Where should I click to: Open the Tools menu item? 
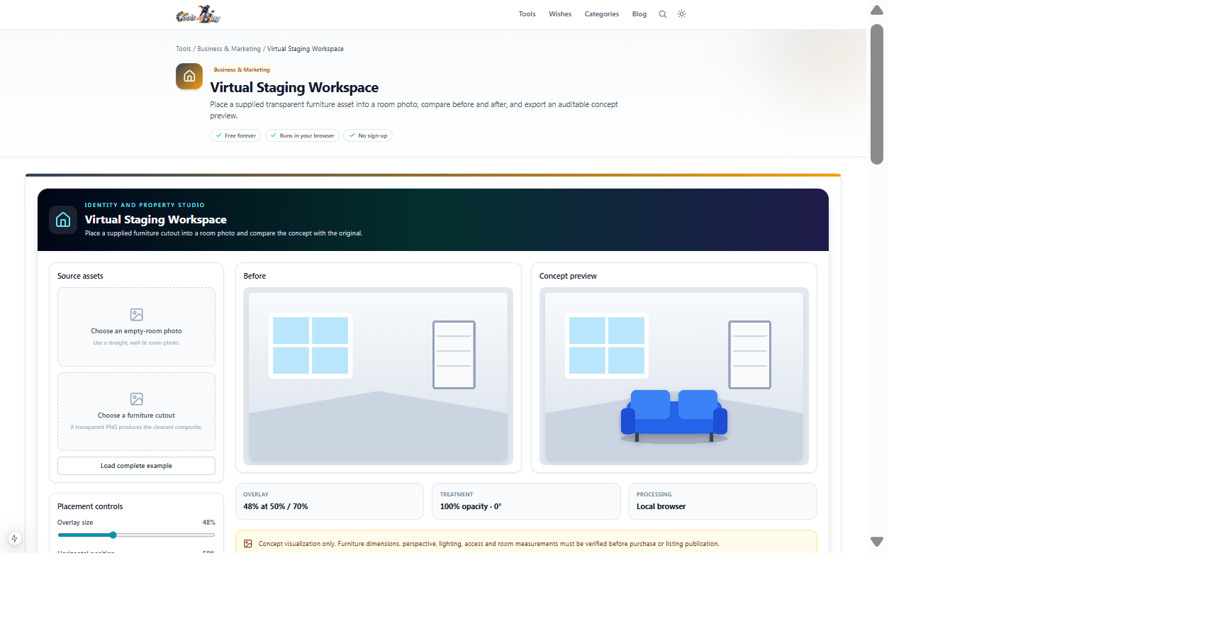point(527,14)
